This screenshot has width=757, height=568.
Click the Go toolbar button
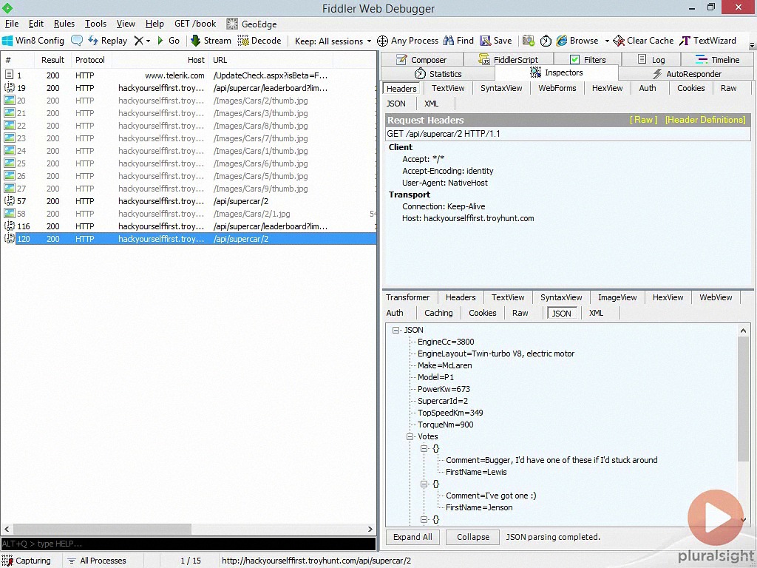(169, 41)
